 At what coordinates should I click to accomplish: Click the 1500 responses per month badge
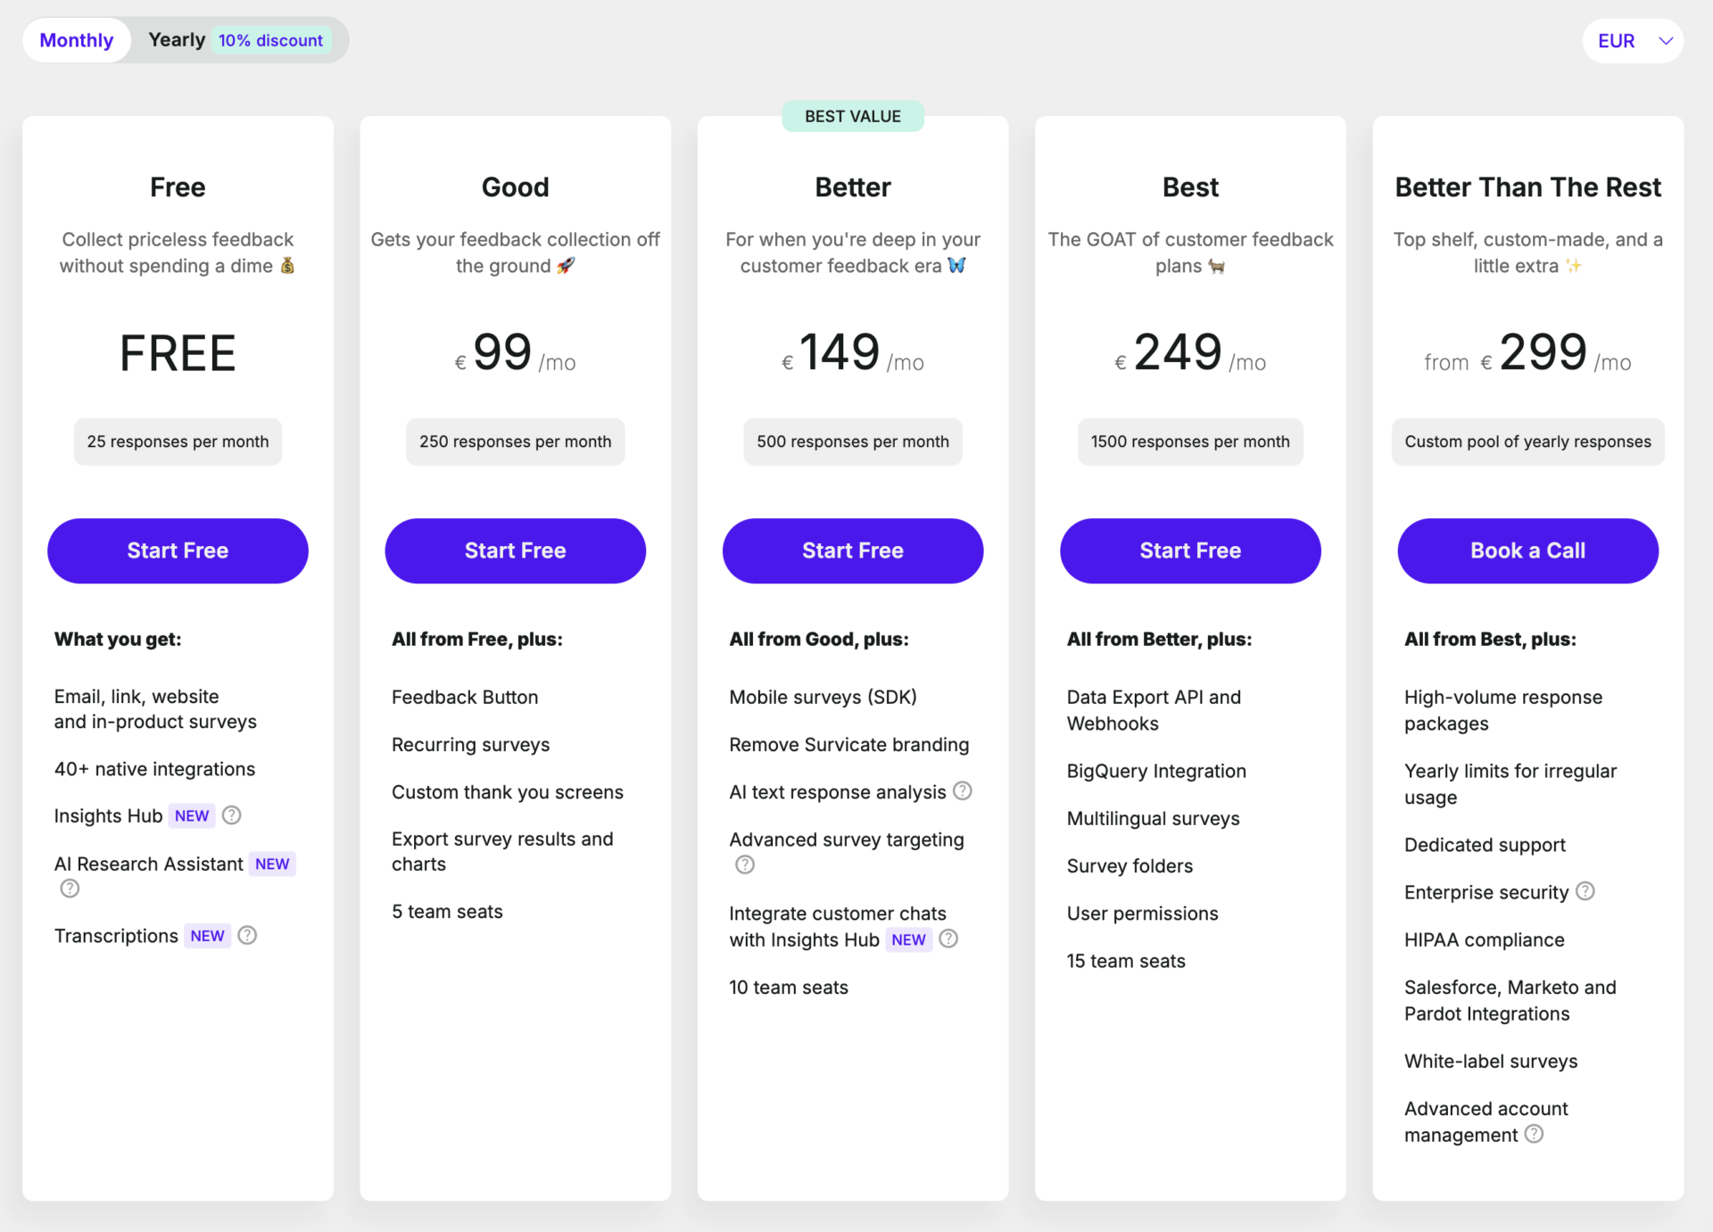coord(1190,441)
